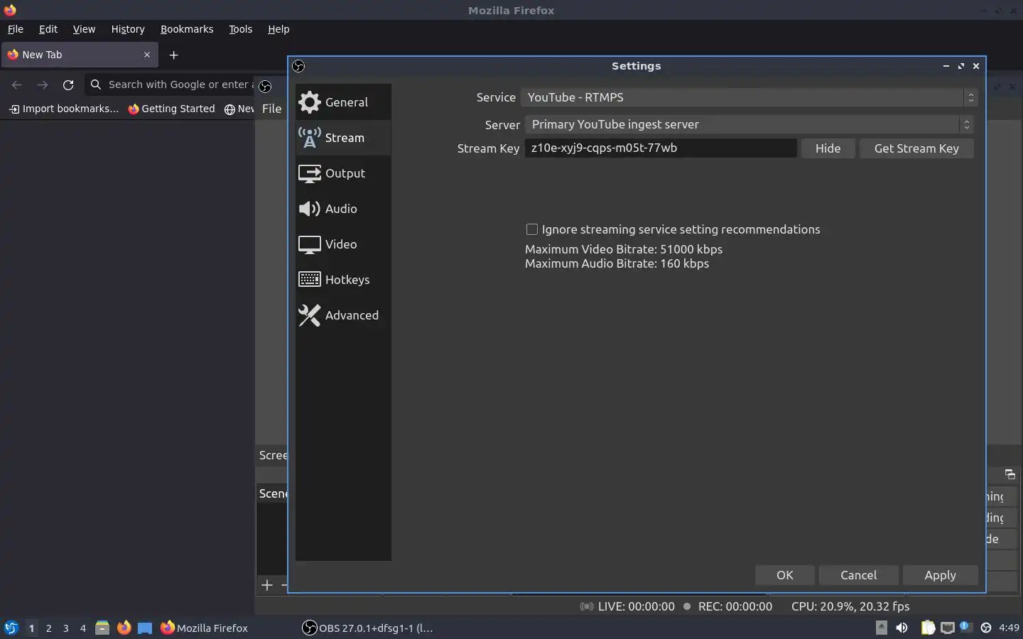The image size is (1023, 639).
Task: Open Firefox Tools menu
Action: tap(240, 29)
